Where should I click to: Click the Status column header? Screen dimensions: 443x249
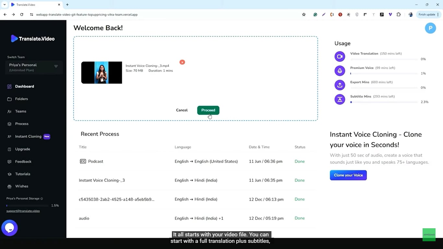click(300, 147)
